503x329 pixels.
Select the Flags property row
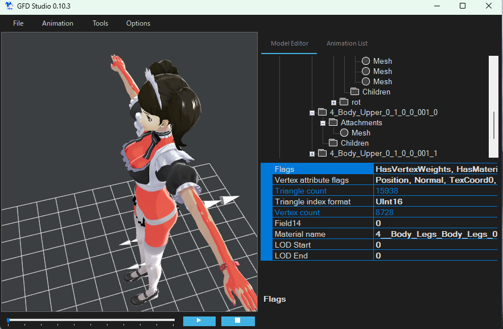(379, 169)
